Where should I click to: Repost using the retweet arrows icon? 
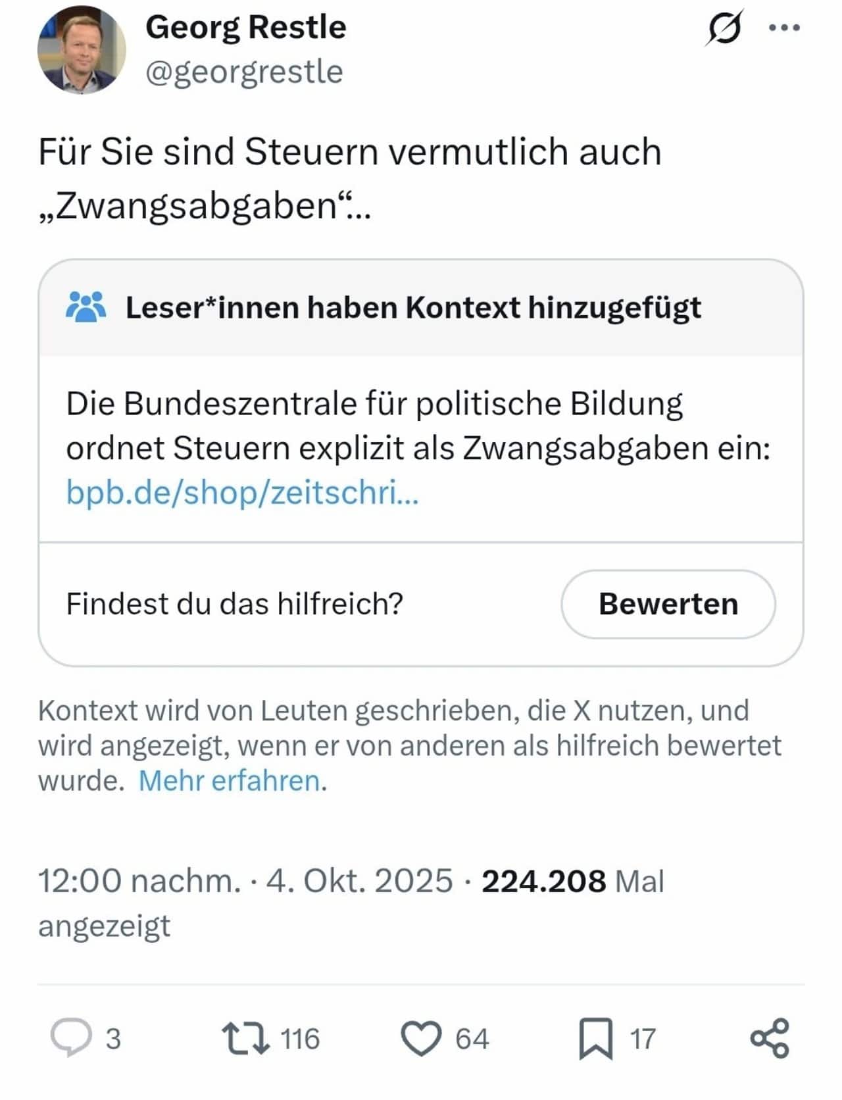pos(245,1037)
